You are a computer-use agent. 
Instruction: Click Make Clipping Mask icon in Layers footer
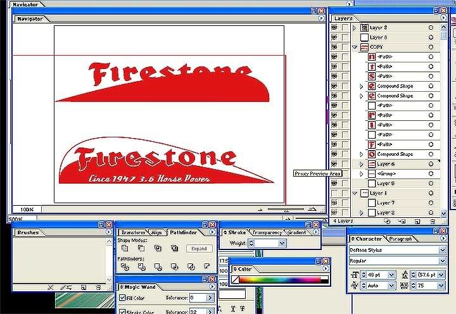coord(387,221)
